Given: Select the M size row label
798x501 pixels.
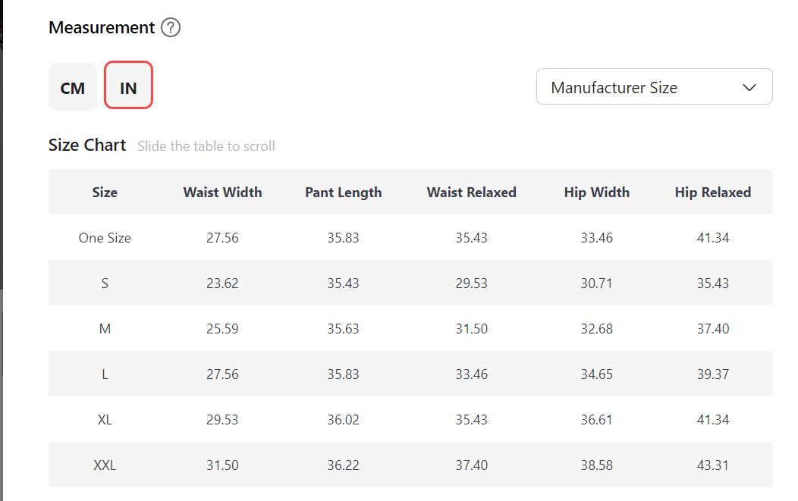Looking at the screenshot, I should (105, 329).
